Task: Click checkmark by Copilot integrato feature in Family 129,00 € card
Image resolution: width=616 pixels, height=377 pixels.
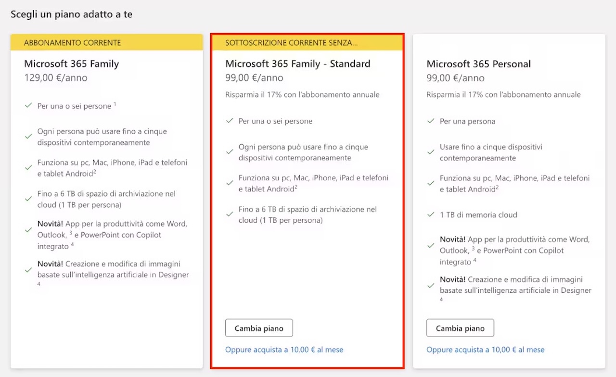Action: (28, 230)
